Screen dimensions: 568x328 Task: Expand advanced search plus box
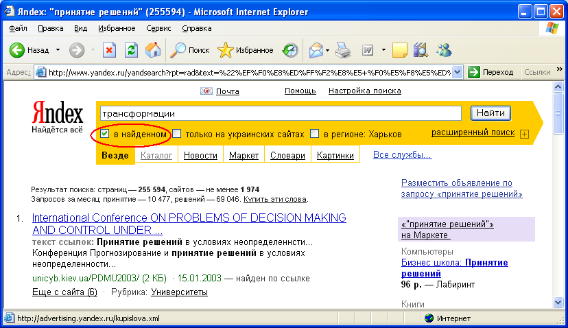(524, 134)
